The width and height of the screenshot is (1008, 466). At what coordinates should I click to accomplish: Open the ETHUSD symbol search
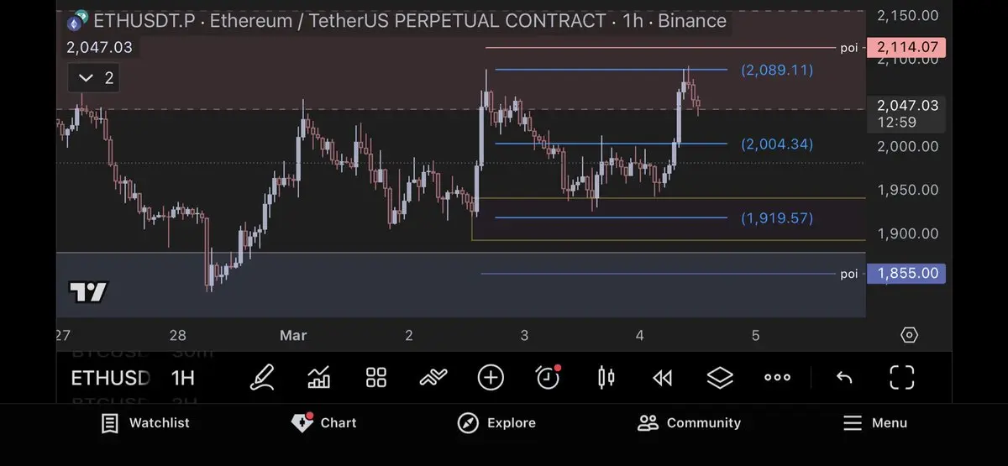tap(110, 378)
